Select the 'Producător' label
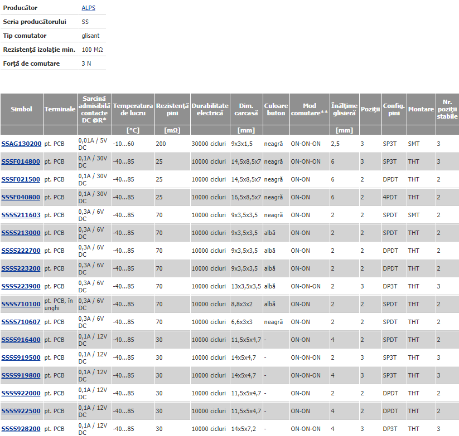 [20, 8]
